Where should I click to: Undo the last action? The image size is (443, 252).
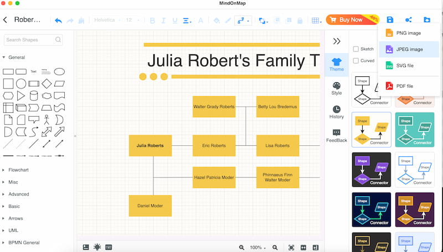58,20
